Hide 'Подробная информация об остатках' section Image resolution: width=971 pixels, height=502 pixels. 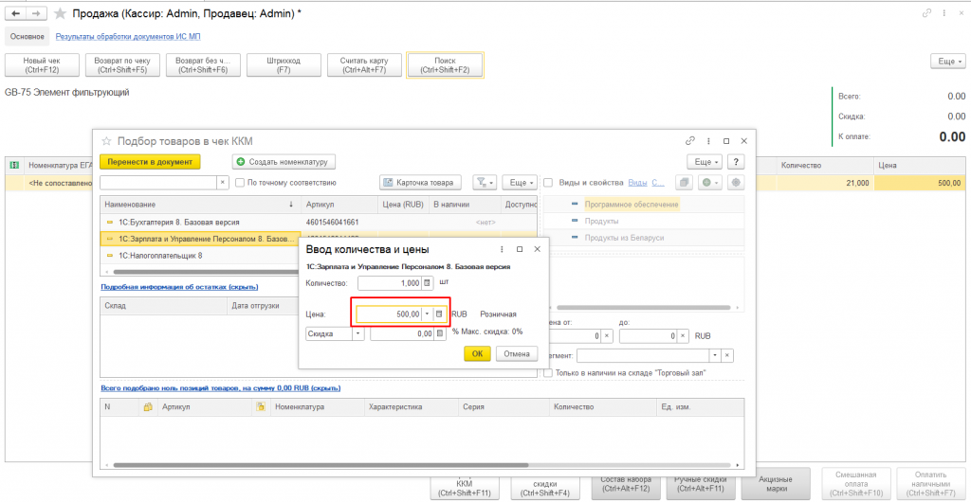pyautogui.click(x=179, y=287)
